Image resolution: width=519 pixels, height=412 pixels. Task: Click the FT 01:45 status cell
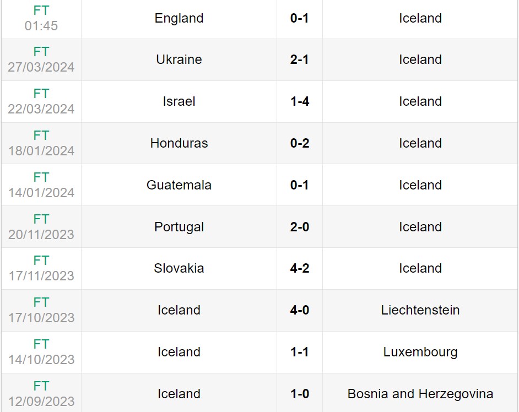(41, 18)
